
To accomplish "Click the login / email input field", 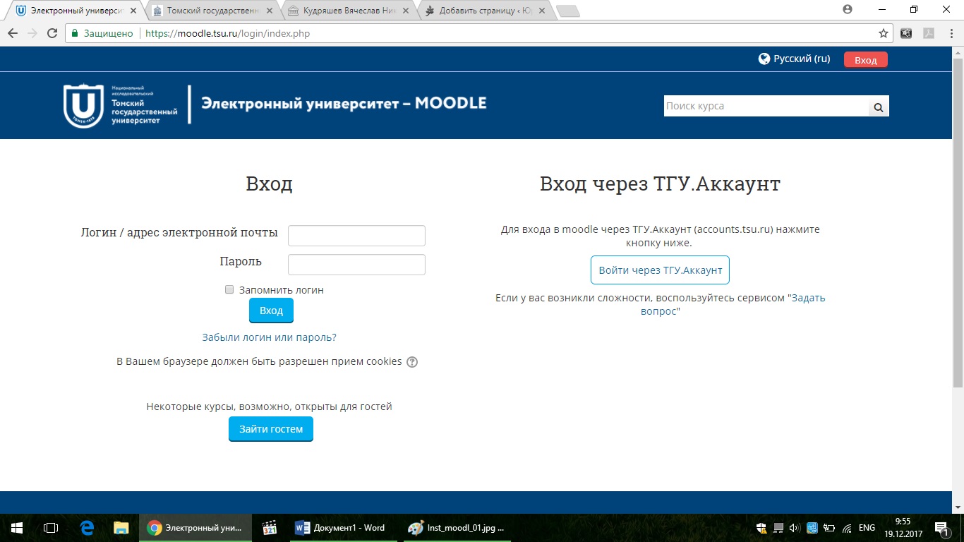I will 356,236.
